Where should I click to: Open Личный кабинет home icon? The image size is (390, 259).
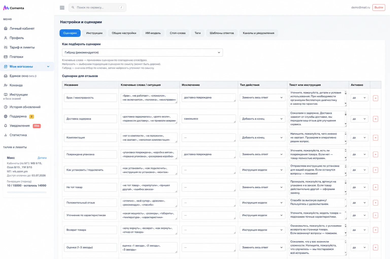(x=6, y=28)
